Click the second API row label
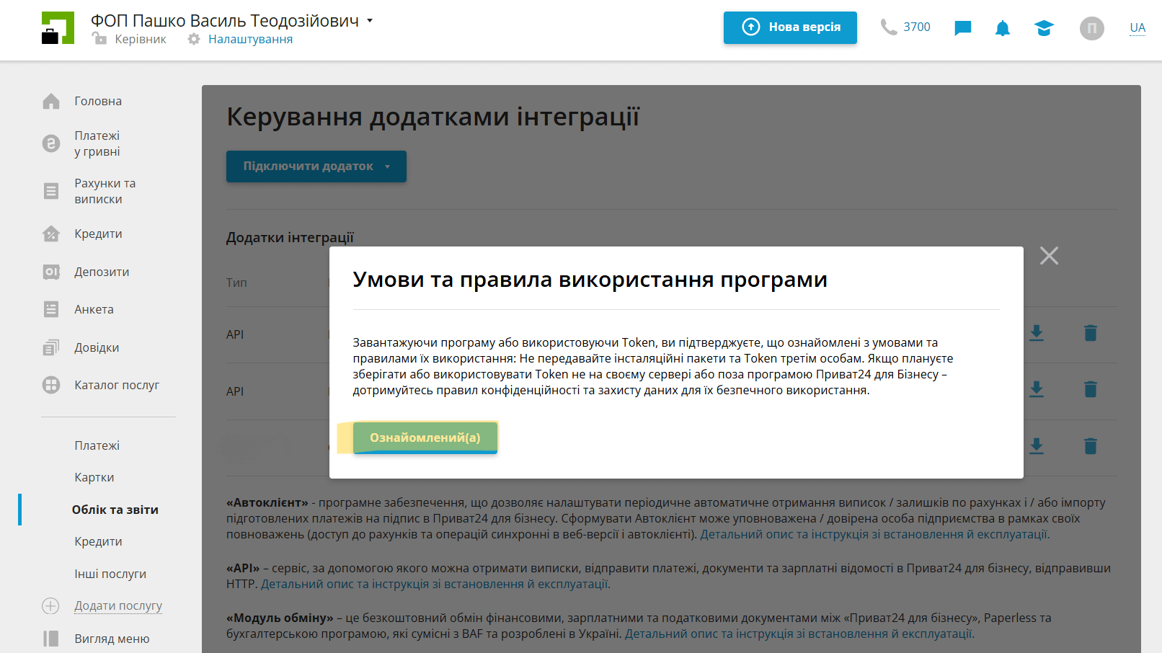The width and height of the screenshot is (1162, 653). click(235, 391)
